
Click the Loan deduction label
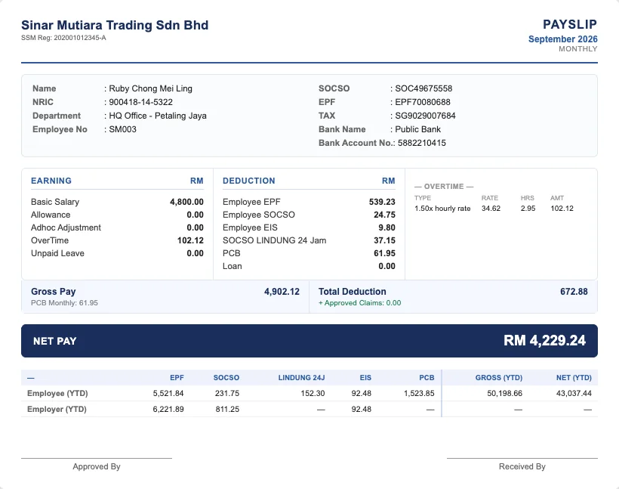[x=233, y=266]
